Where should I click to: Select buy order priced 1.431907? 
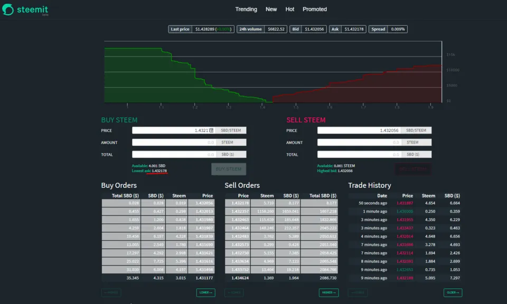tap(158, 228)
